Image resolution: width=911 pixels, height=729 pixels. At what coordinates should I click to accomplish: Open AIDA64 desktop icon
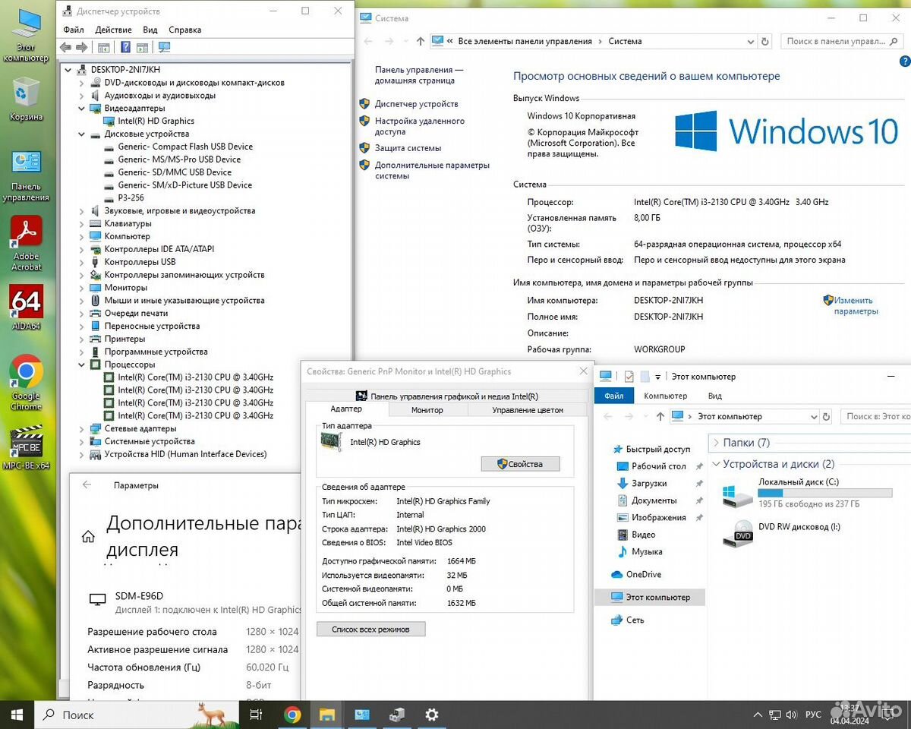click(26, 308)
